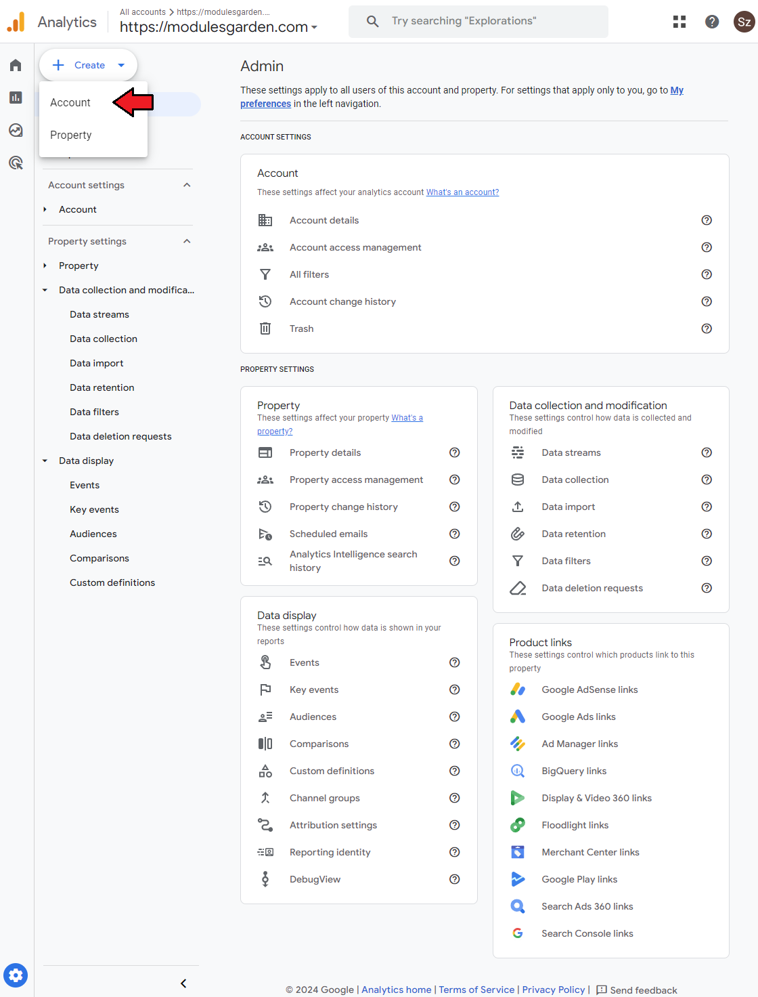Open Google Play links row
758x997 pixels.
(x=610, y=879)
